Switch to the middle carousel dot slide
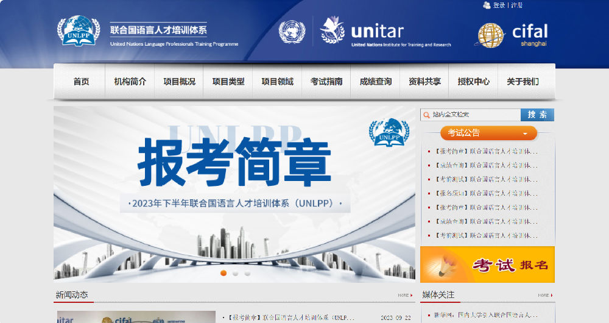This screenshot has width=609, height=323. (x=235, y=274)
